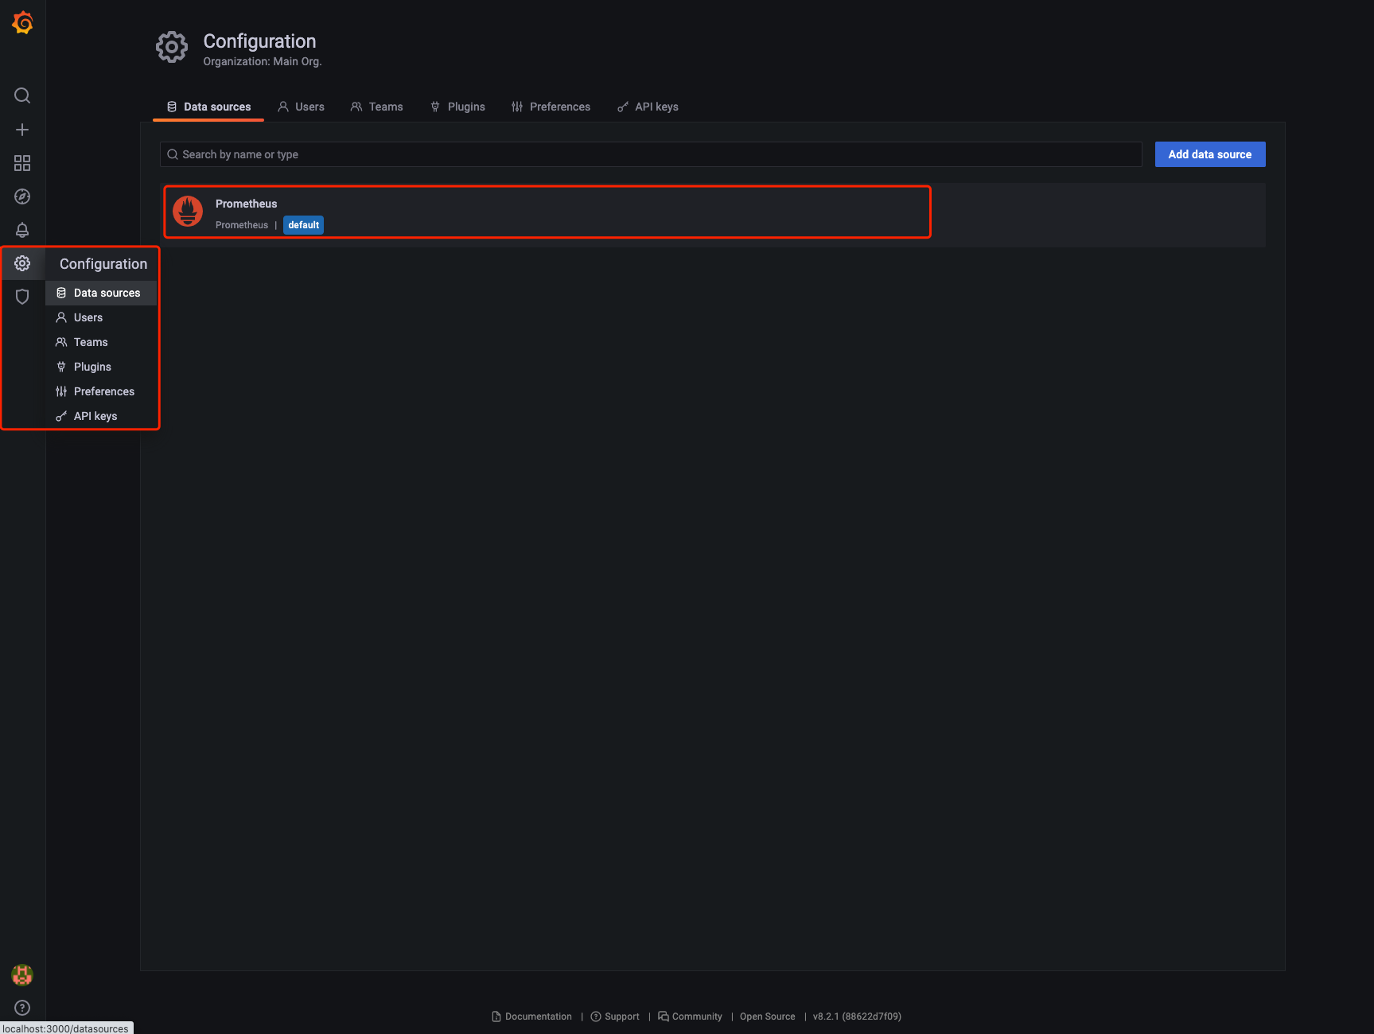This screenshot has width=1374, height=1034.
Task: Select Data sources in Configuration flyout menu
Action: 101,293
